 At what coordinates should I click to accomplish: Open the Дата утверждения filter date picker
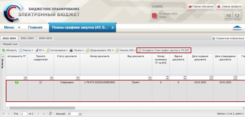(235, 77)
